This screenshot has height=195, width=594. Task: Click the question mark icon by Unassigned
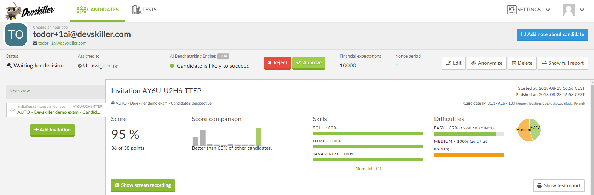80,66
